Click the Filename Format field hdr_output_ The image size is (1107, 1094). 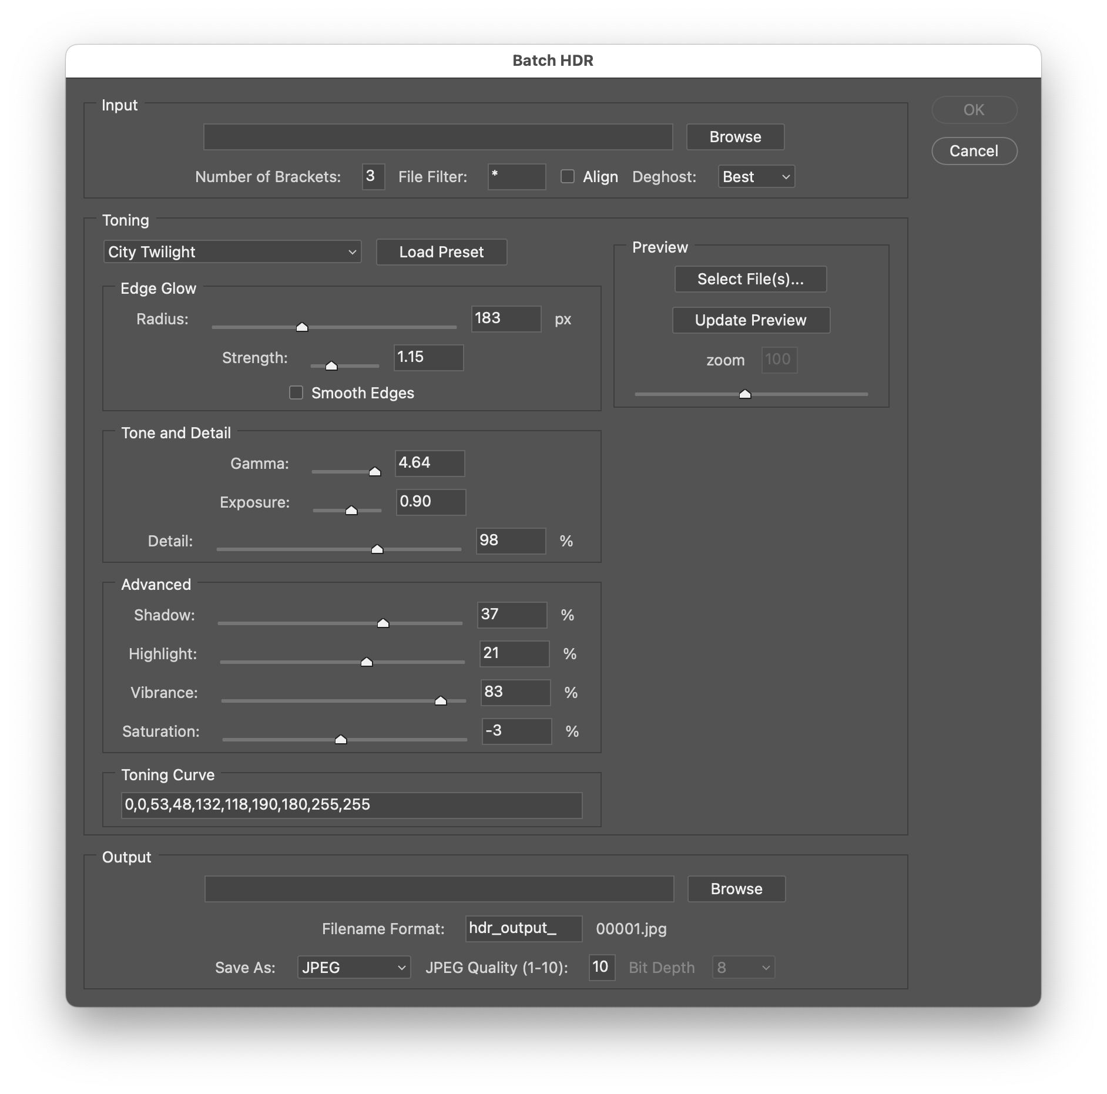(524, 929)
